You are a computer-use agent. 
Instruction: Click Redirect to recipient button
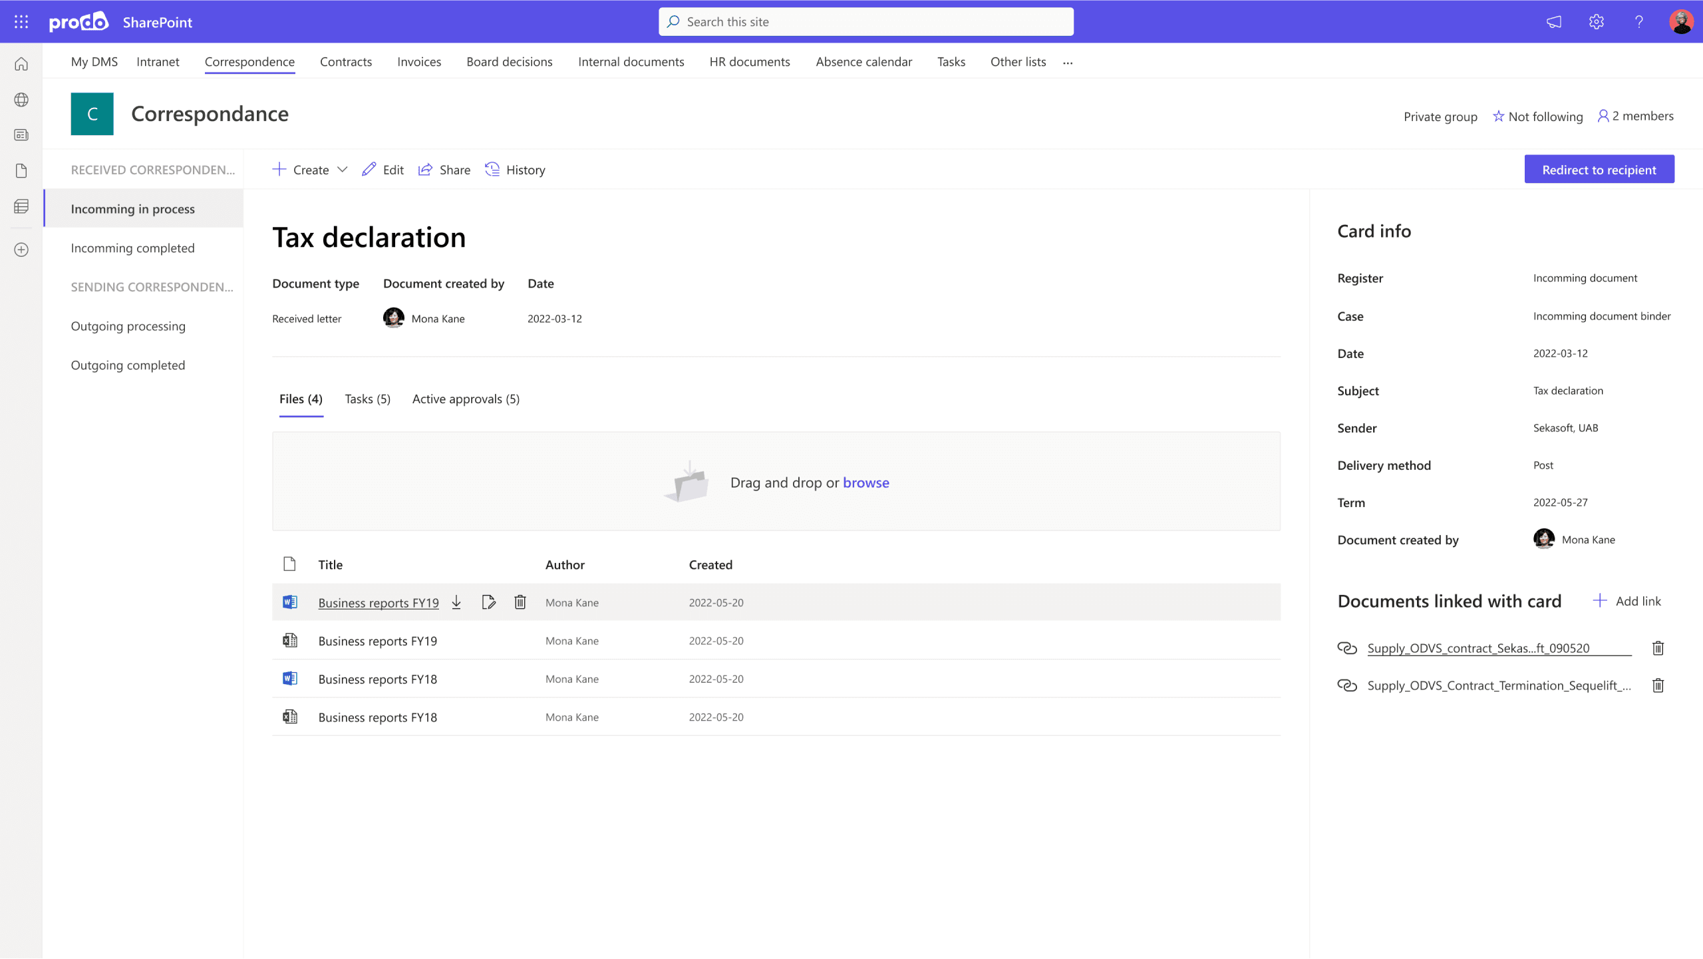pyautogui.click(x=1599, y=170)
